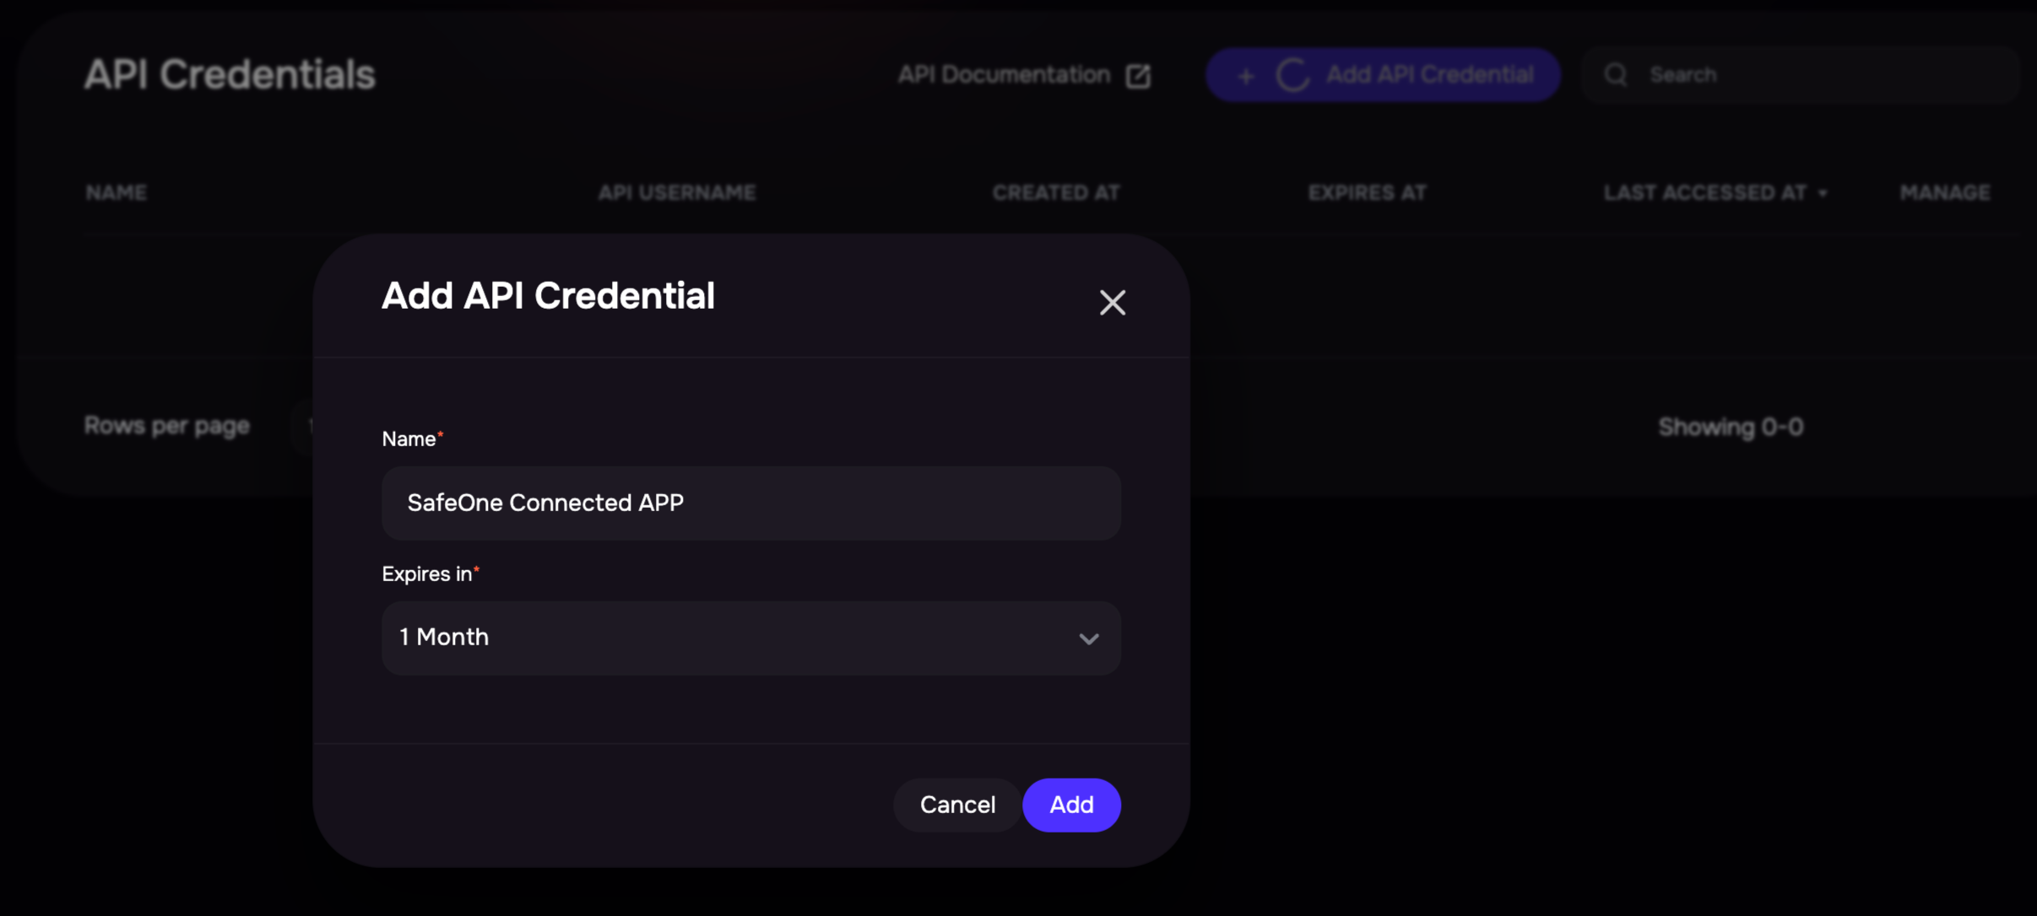This screenshot has height=916, width=2037.
Task: Click the Add API Credential header button
Action: pyautogui.click(x=1383, y=75)
